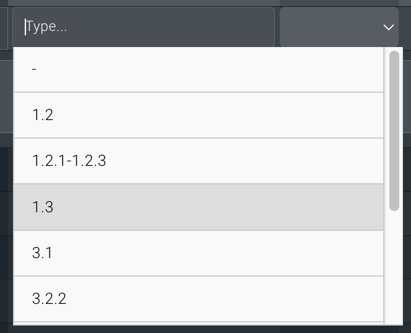This screenshot has height=333, width=411.
Task: Open the empty combo box beside Type field
Action: [x=338, y=27]
